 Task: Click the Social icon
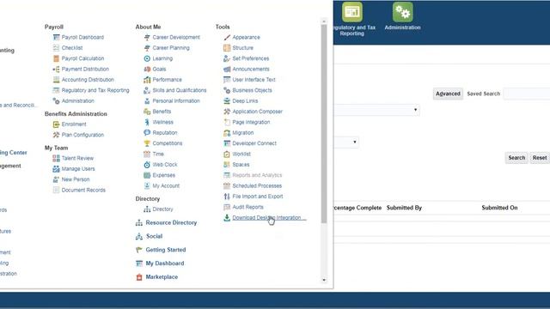(139, 237)
